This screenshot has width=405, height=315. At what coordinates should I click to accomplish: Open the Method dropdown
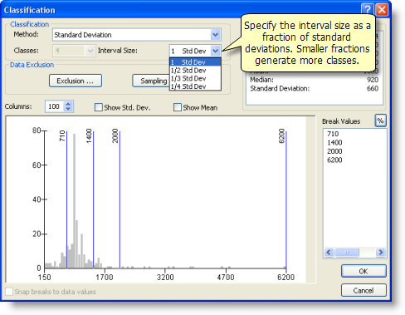215,35
